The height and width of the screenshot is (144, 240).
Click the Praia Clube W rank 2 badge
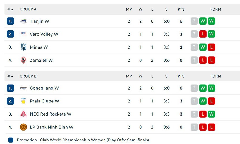[10, 101]
